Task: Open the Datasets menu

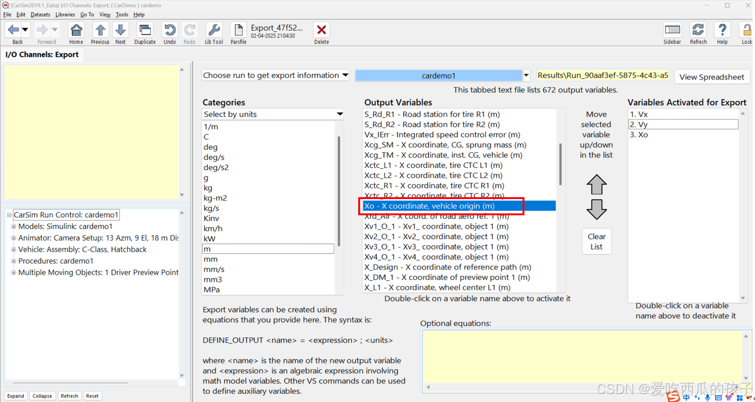Action: (x=40, y=15)
